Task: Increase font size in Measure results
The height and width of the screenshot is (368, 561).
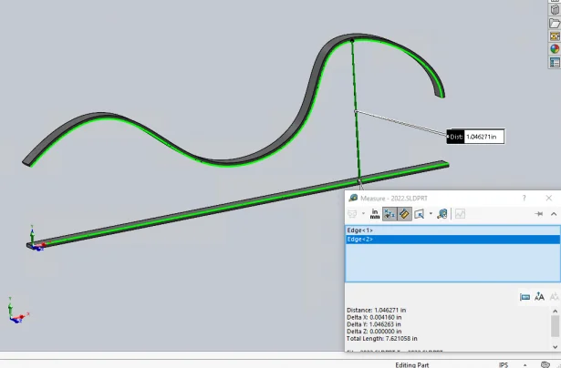Action: coord(539,297)
